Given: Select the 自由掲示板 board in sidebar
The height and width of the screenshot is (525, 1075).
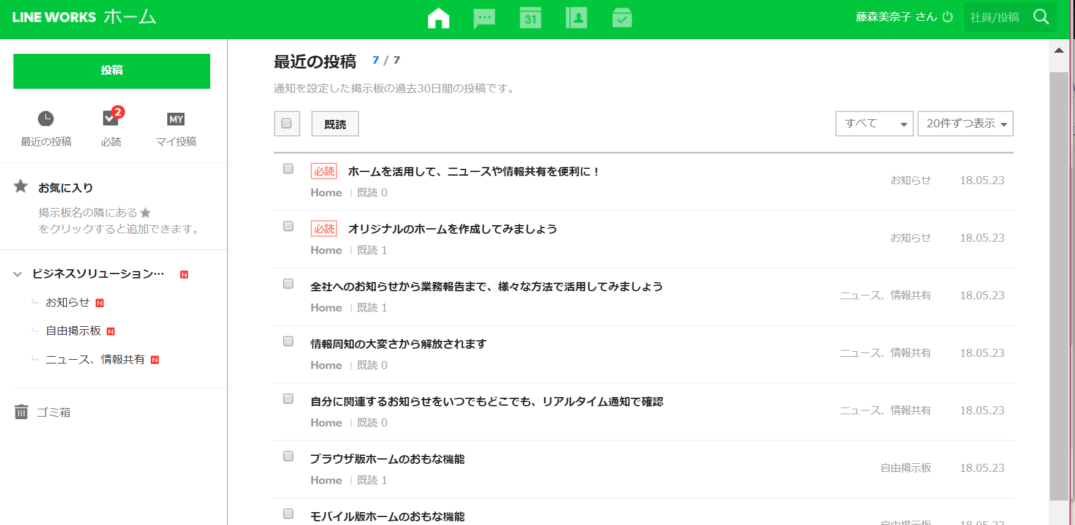Looking at the screenshot, I should click(x=74, y=331).
